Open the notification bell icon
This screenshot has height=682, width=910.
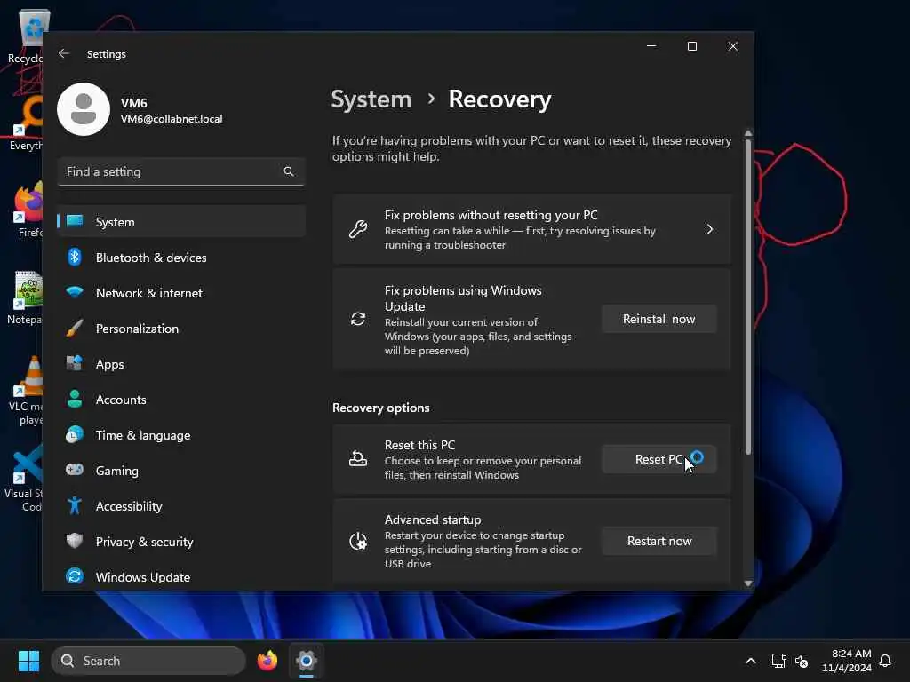click(885, 661)
